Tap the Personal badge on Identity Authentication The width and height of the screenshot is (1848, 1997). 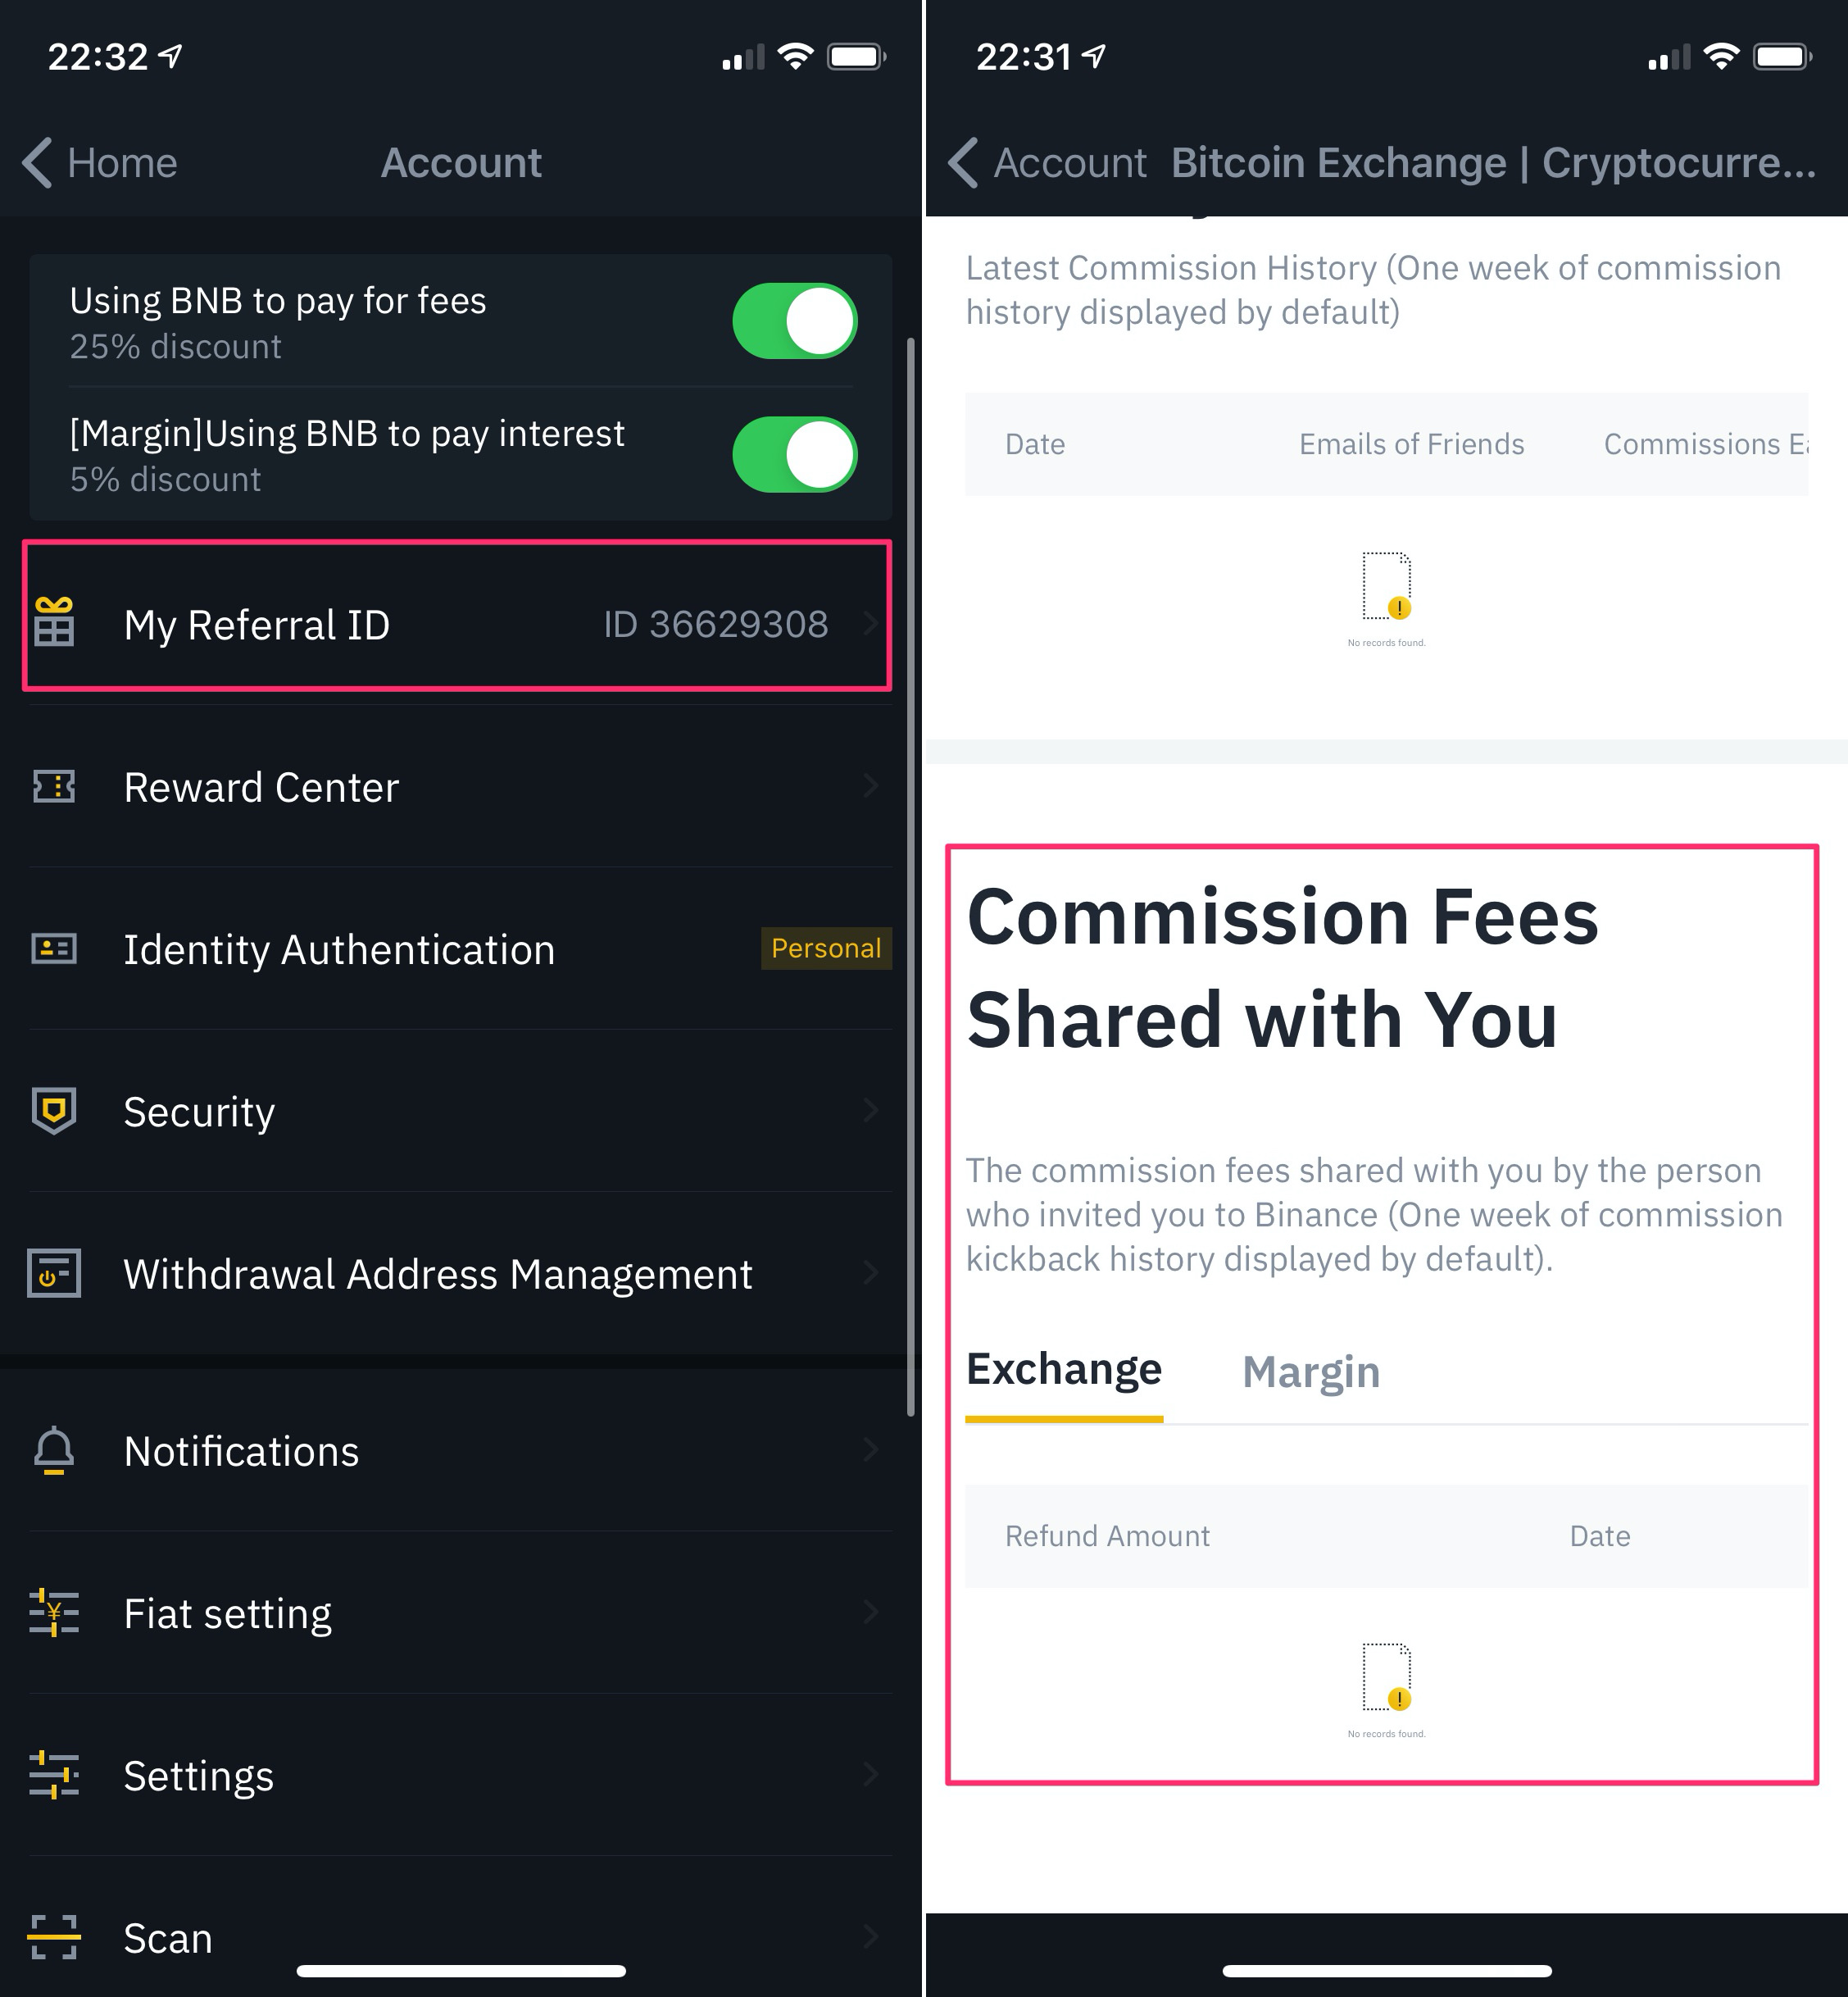825,948
